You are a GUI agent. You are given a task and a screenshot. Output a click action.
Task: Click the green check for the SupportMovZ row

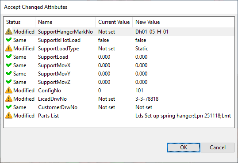coord(9,82)
